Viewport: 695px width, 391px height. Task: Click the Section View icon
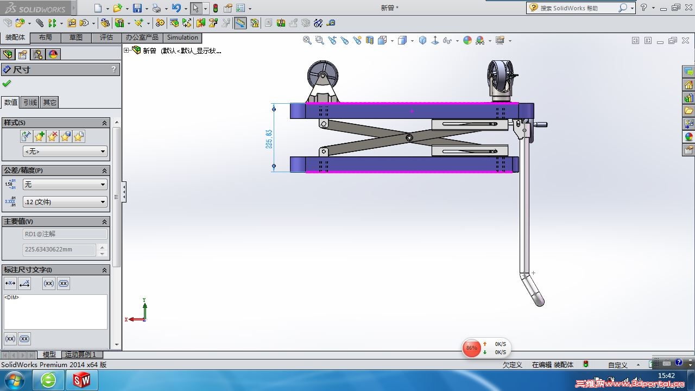click(370, 40)
